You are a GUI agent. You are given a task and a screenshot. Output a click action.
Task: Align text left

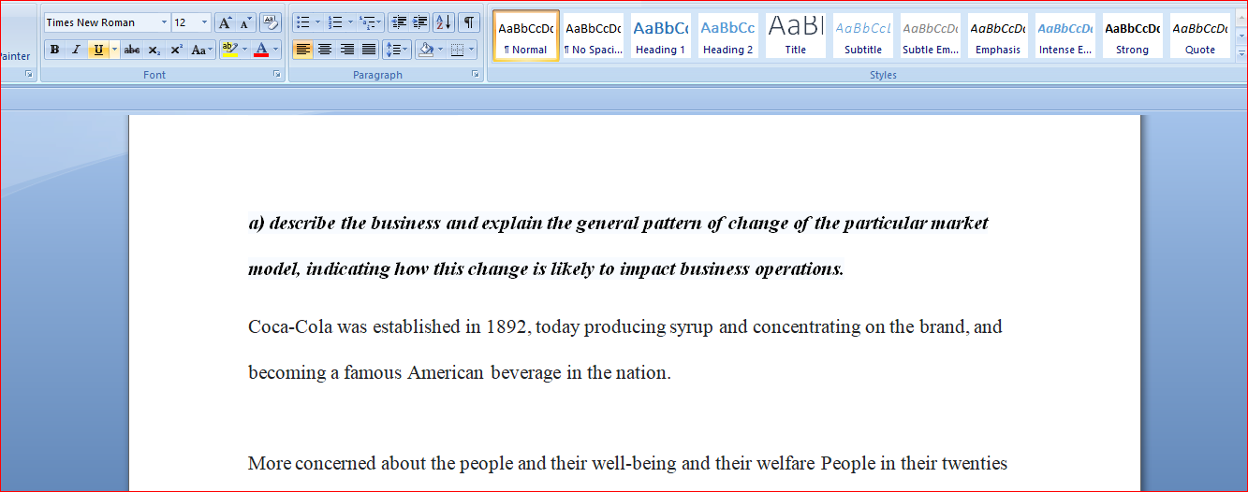(x=303, y=50)
